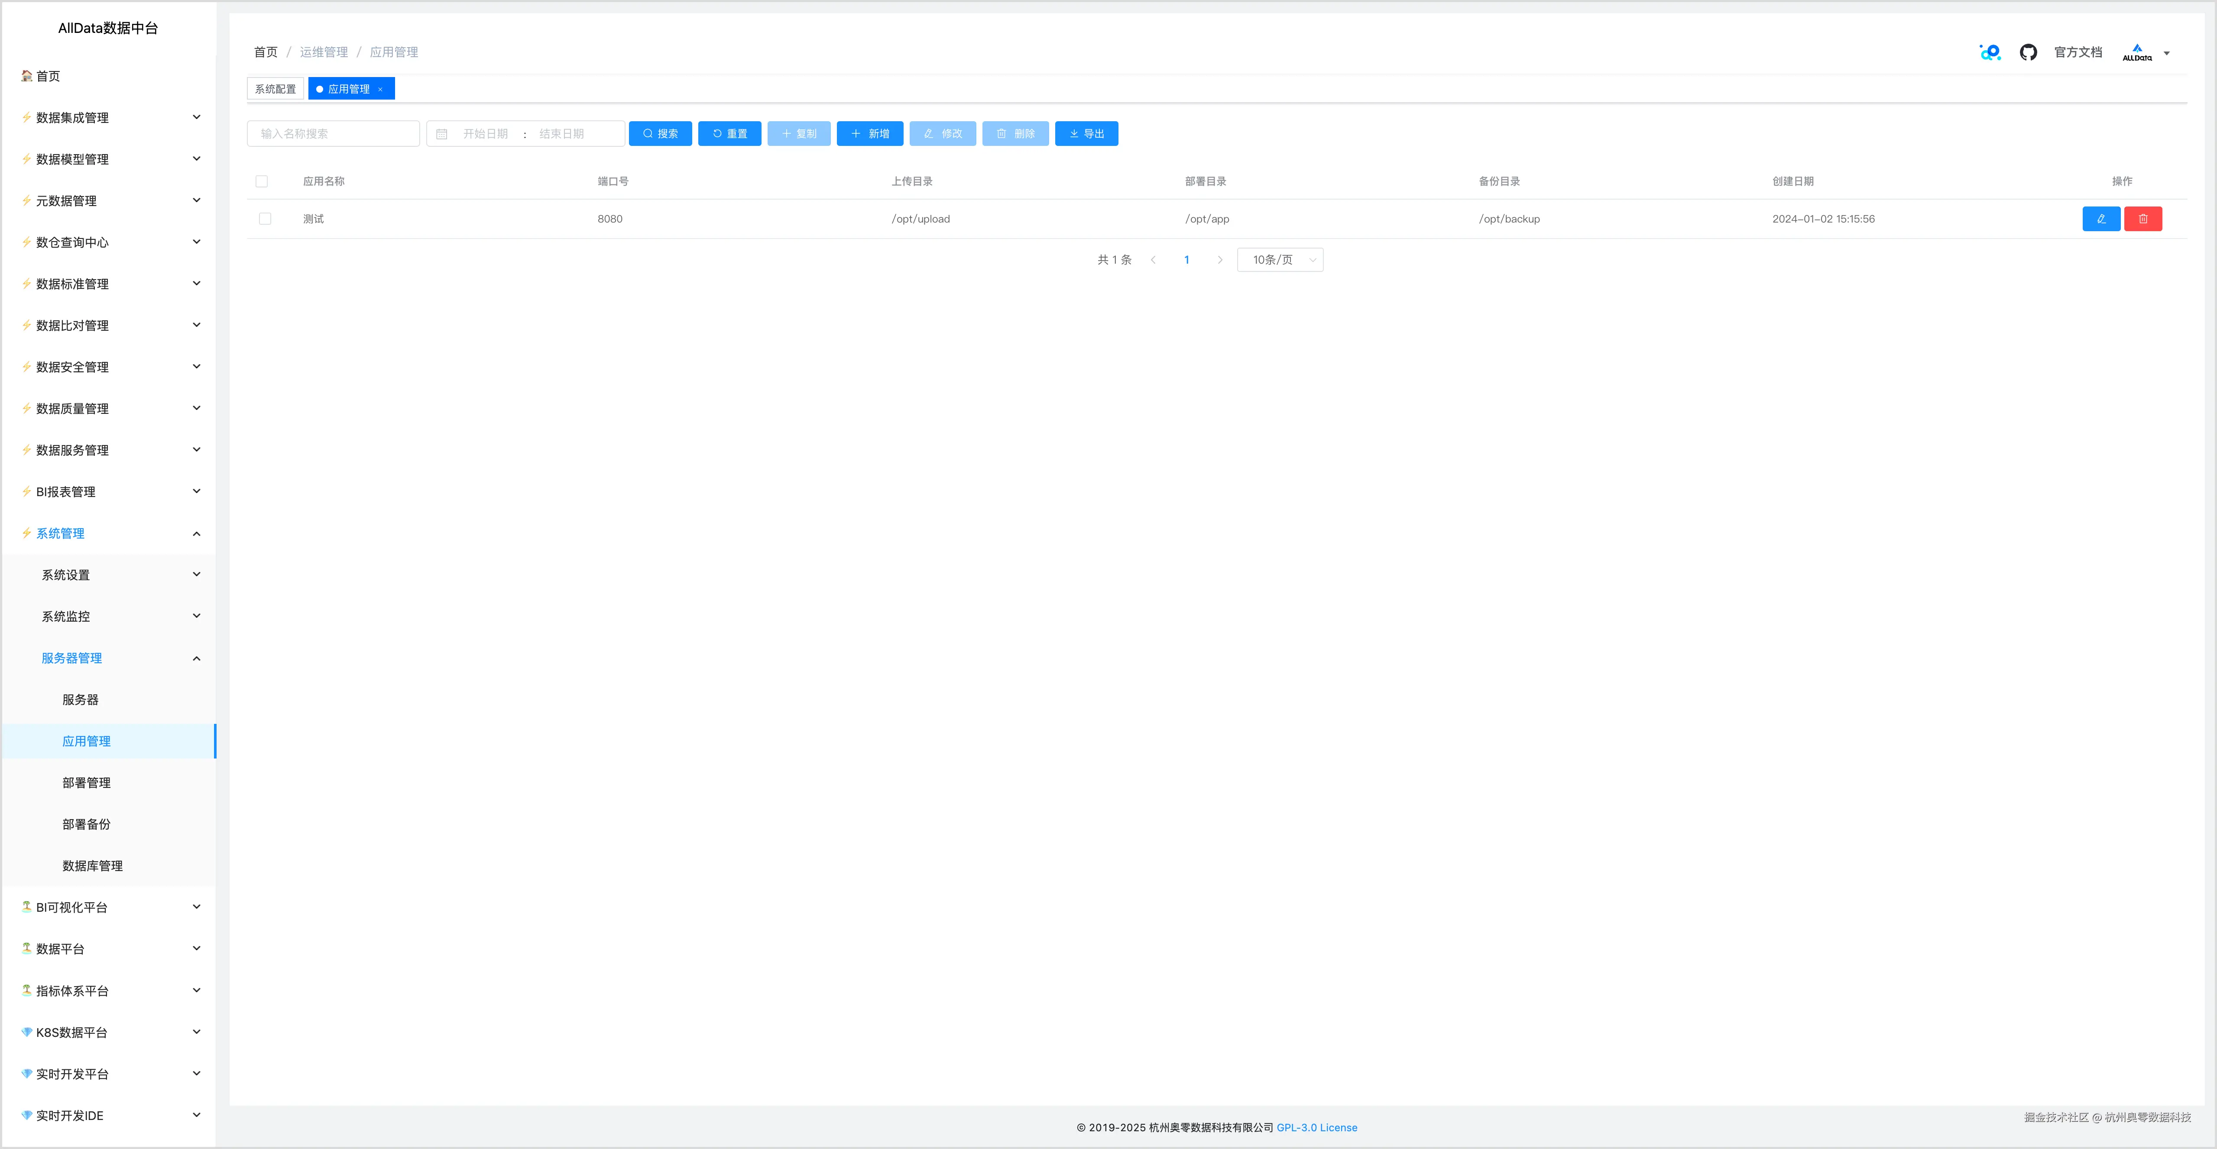
Task: Click the 输入名称搜索 search input field
Action: point(333,134)
